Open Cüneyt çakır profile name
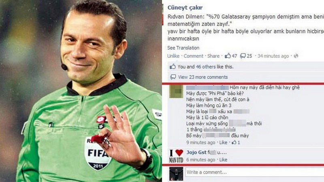 point(185,8)
